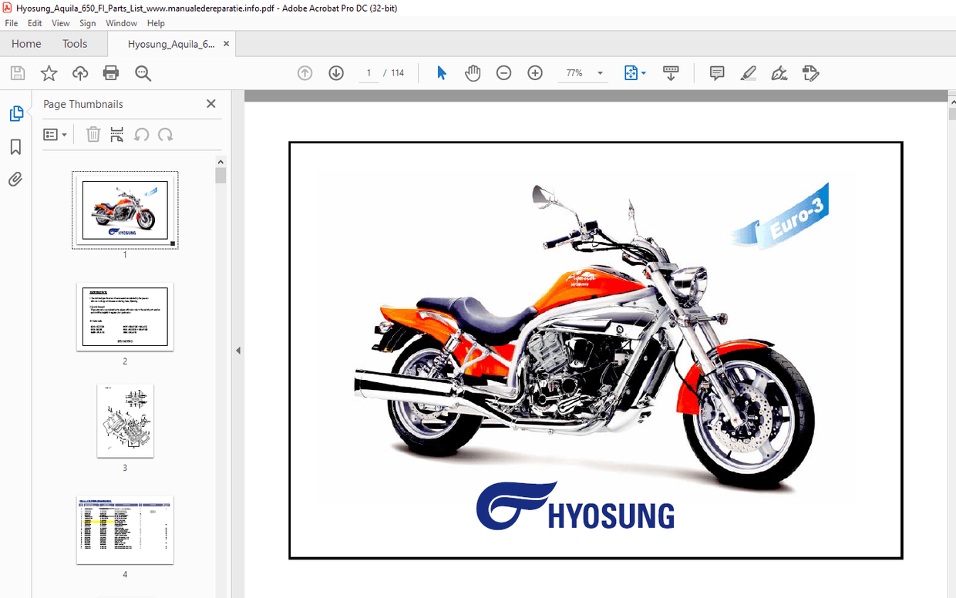Open the zoom percentage dropdown
The width and height of the screenshot is (956, 598).
pyautogui.click(x=598, y=72)
